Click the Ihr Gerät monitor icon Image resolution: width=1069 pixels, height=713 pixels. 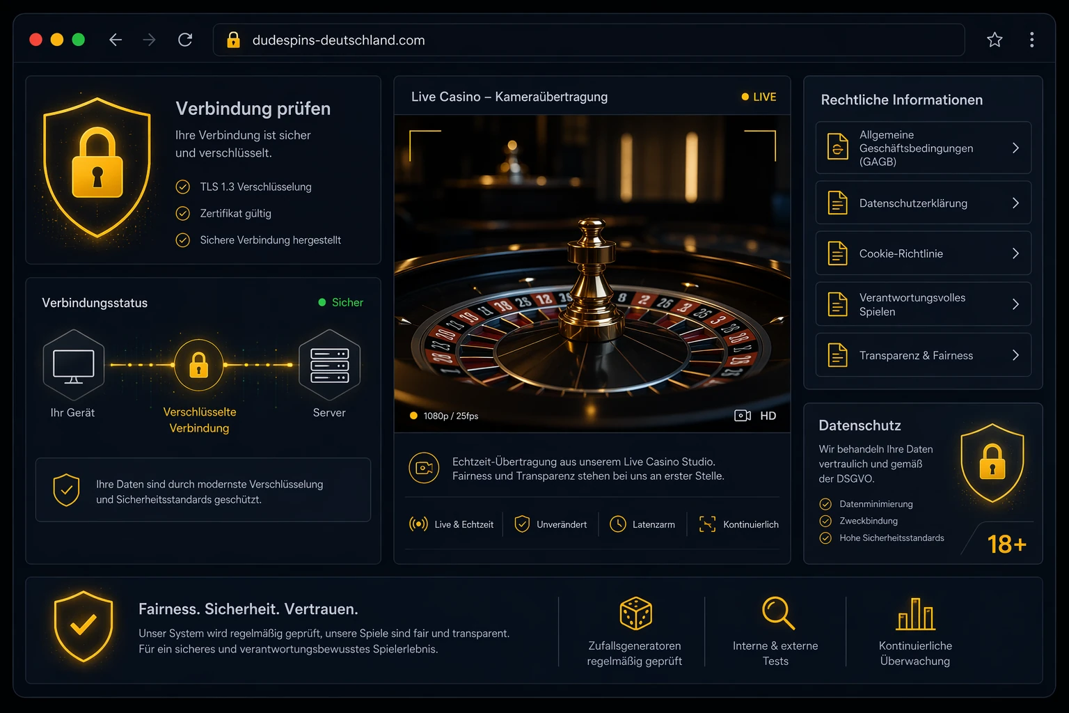coord(73,366)
